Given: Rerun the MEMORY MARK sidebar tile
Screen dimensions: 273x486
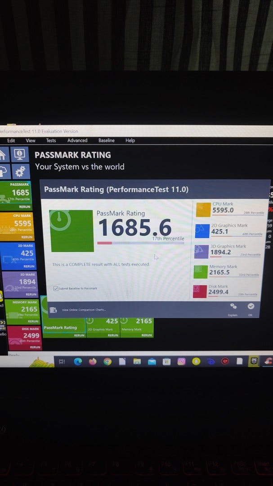Looking at the screenshot, I should pos(33,321).
